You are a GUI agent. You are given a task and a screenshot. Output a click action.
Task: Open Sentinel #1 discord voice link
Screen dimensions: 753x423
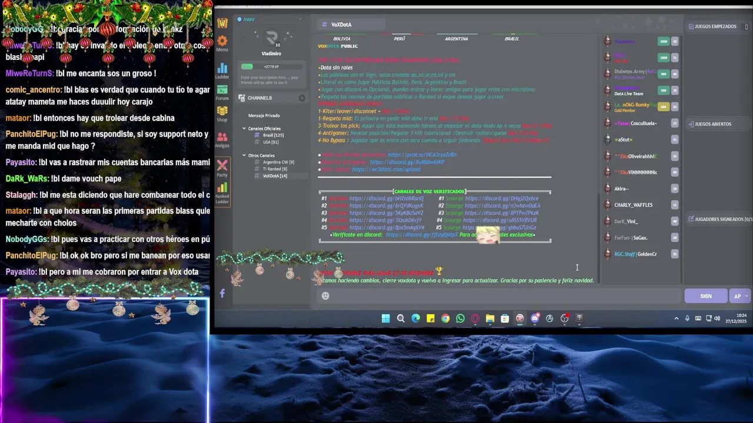point(386,199)
